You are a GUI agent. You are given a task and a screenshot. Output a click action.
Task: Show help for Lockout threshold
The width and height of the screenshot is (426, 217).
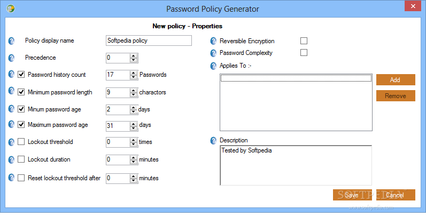pos(11,142)
